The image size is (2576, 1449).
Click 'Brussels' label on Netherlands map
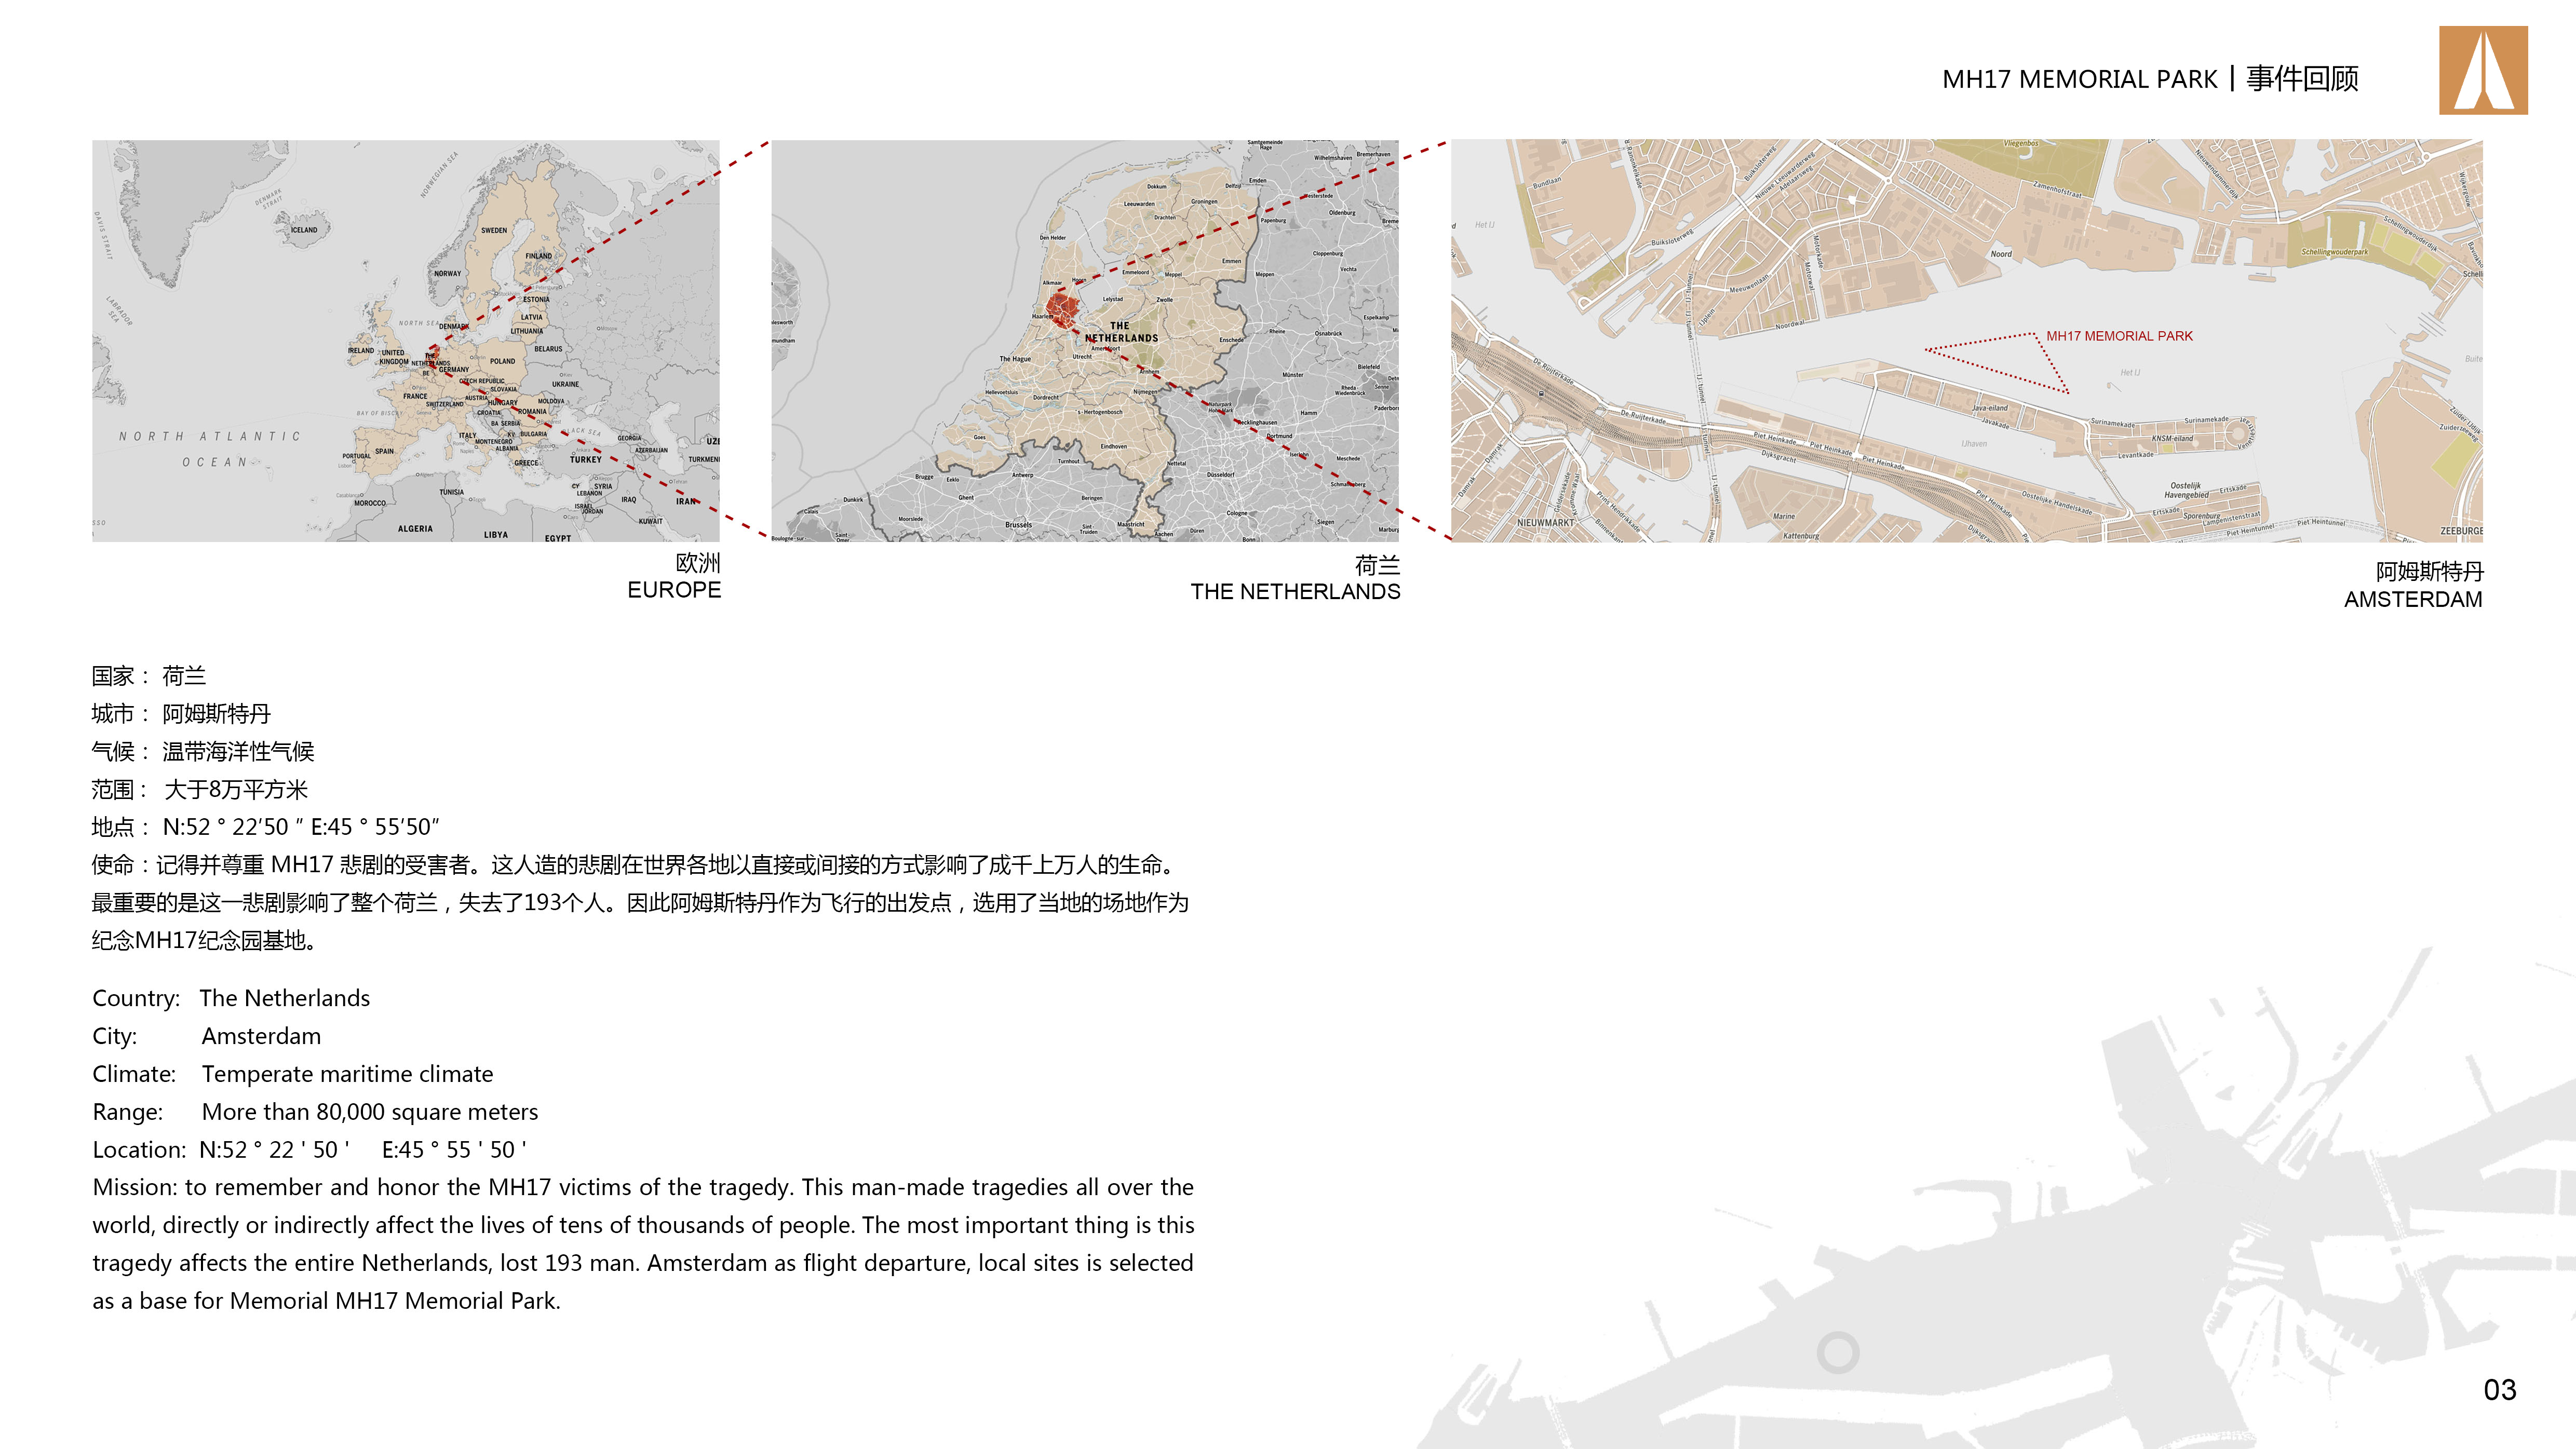1018,525
